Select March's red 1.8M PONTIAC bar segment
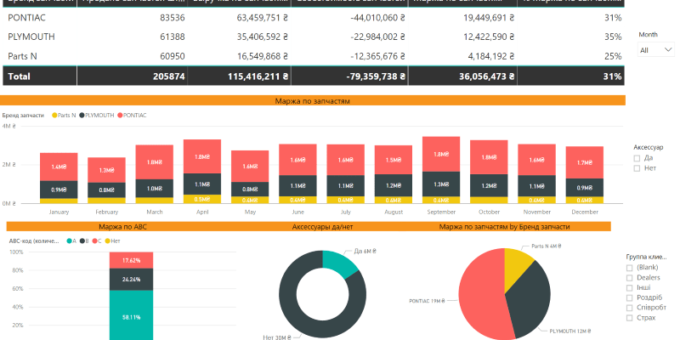Screen dimensions: 680x340 coord(155,162)
